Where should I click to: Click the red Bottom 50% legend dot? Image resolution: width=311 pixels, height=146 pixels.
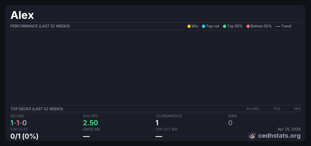point(248,26)
